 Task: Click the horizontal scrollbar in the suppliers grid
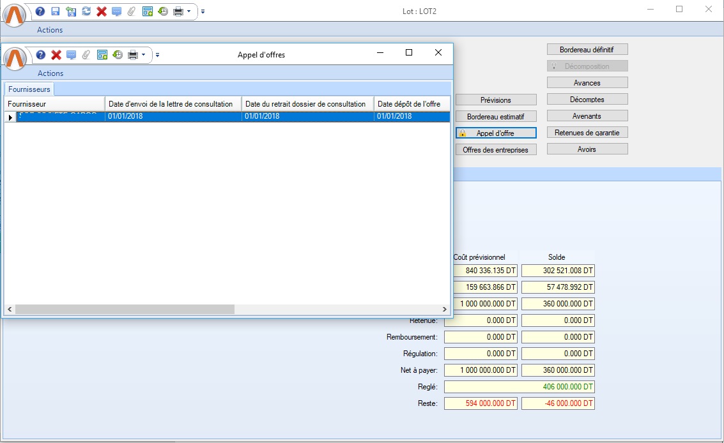(x=125, y=309)
